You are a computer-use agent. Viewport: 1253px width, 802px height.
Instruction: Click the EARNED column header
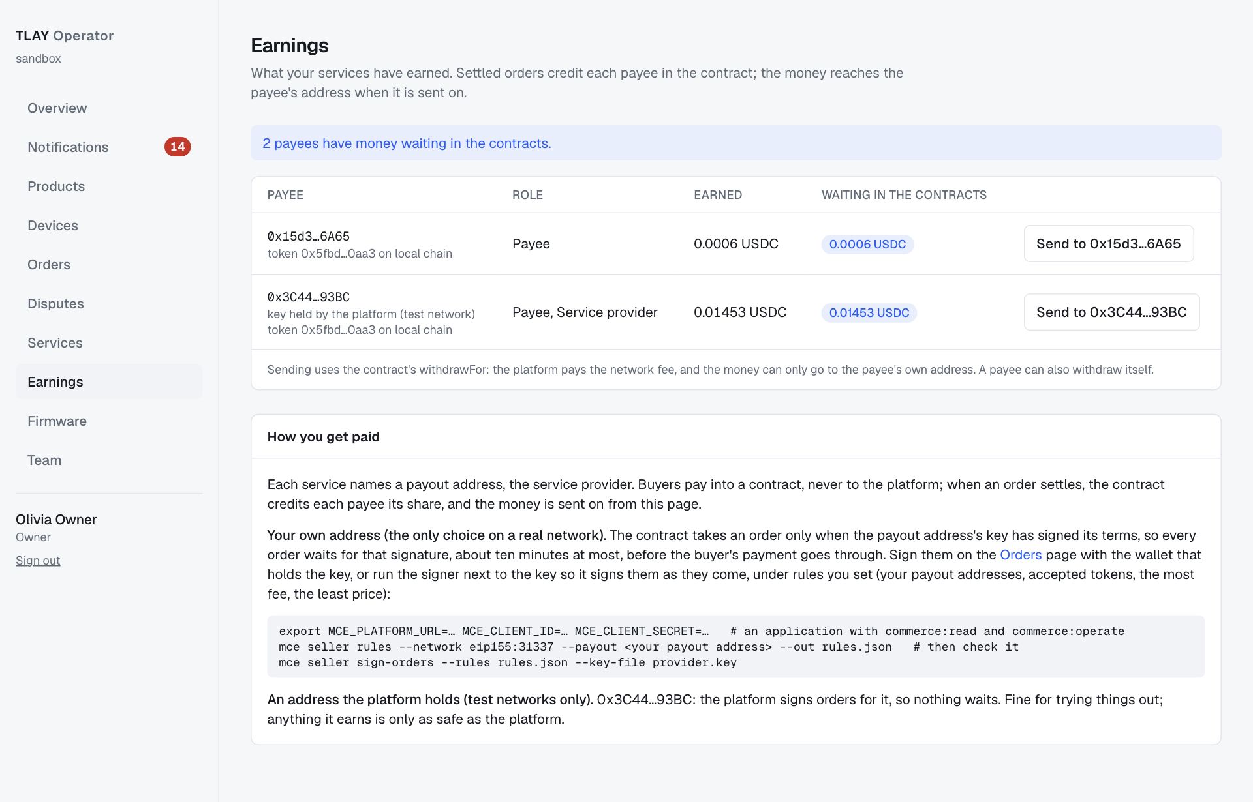[718, 195]
